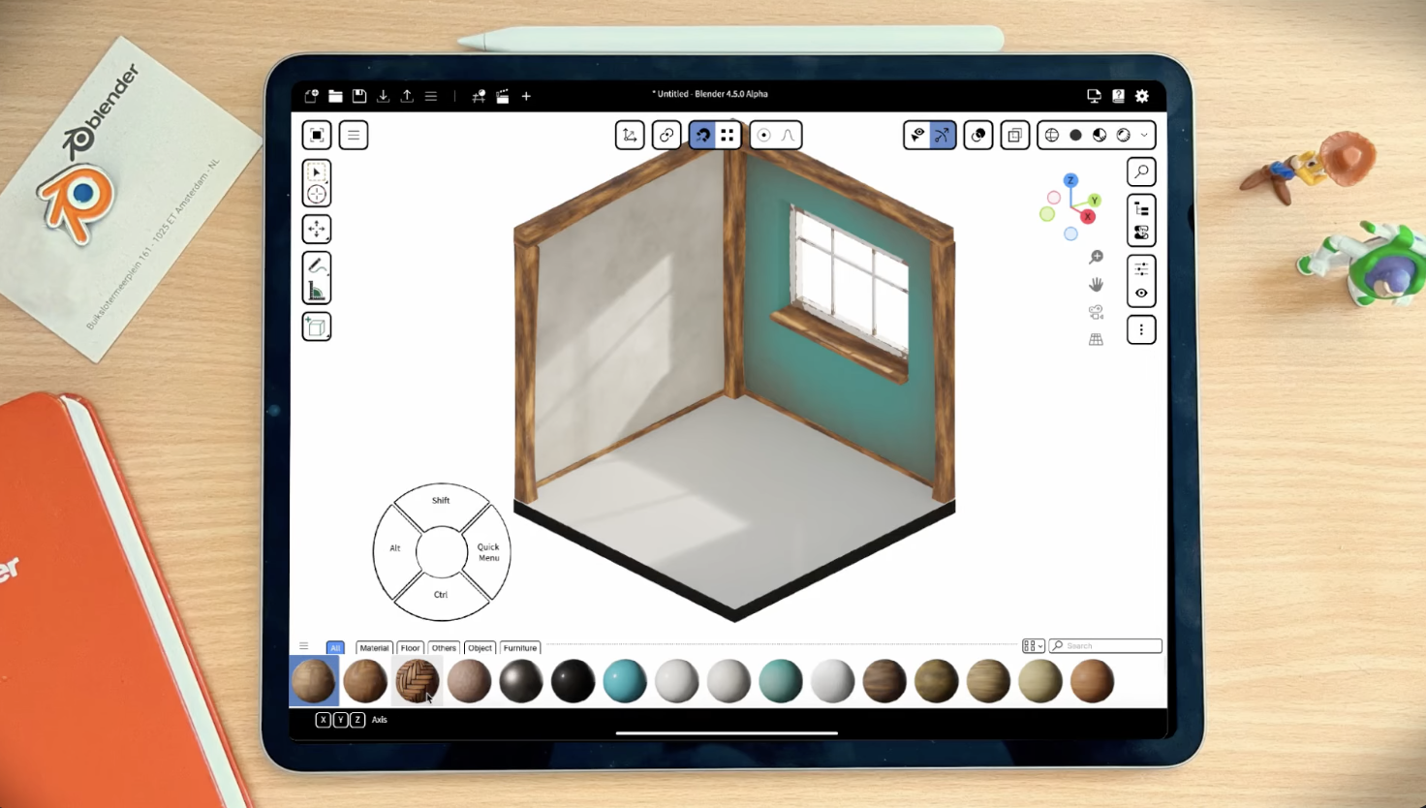
Task: Click the asset Search field
Action: [1105, 646]
